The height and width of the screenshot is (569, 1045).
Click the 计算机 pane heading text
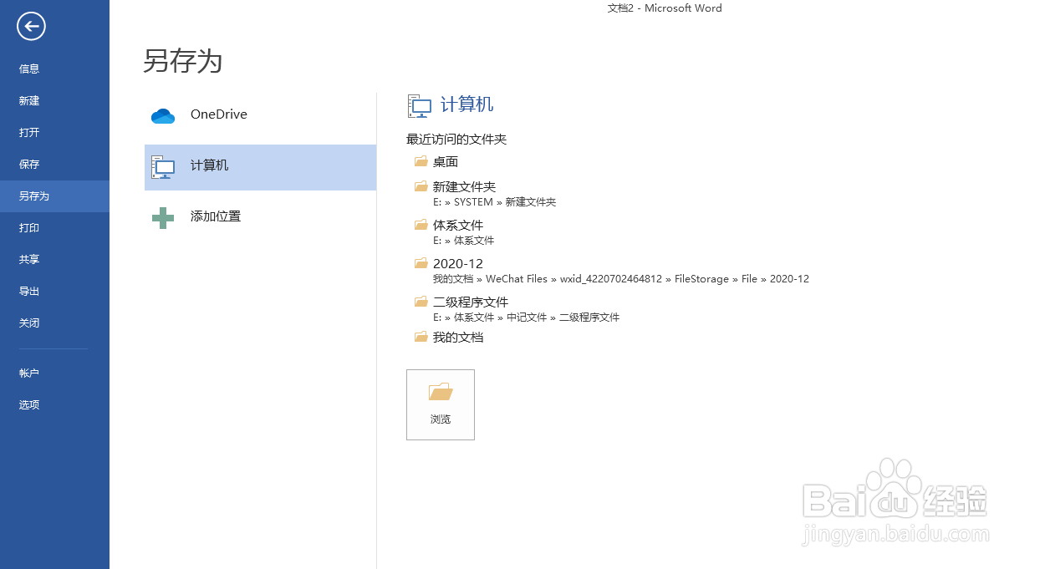coord(466,104)
